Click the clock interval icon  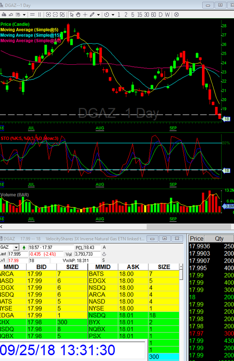coord(107,14)
